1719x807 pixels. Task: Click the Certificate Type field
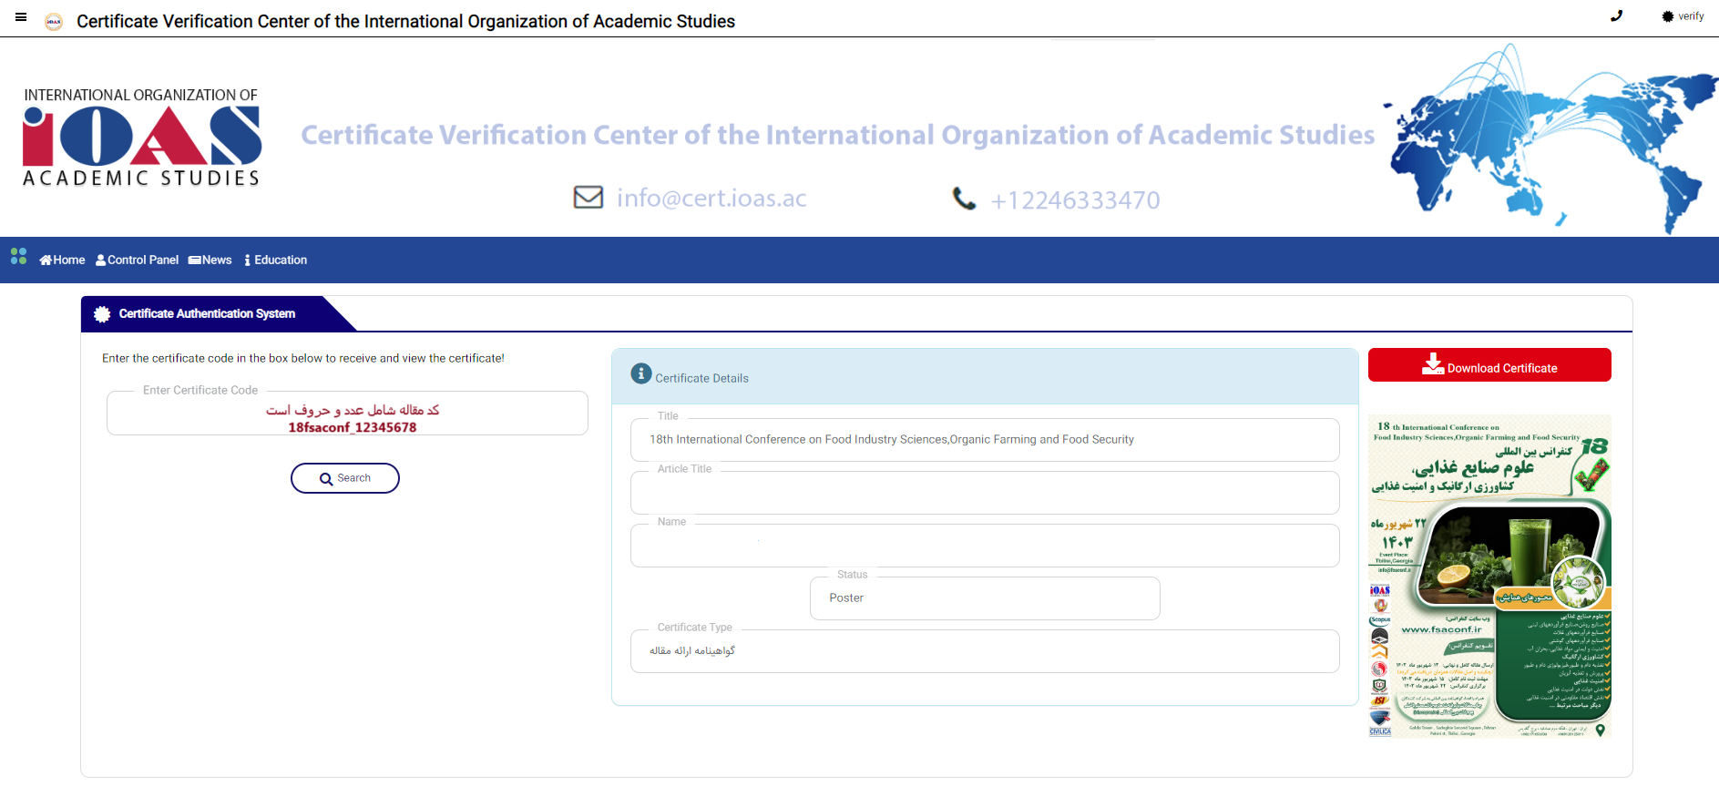[x=985, y=651]
